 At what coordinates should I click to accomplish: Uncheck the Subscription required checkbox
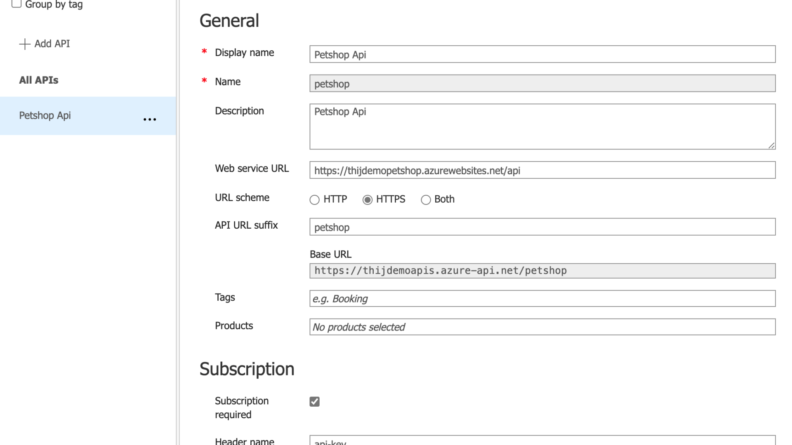pos(314,401)
